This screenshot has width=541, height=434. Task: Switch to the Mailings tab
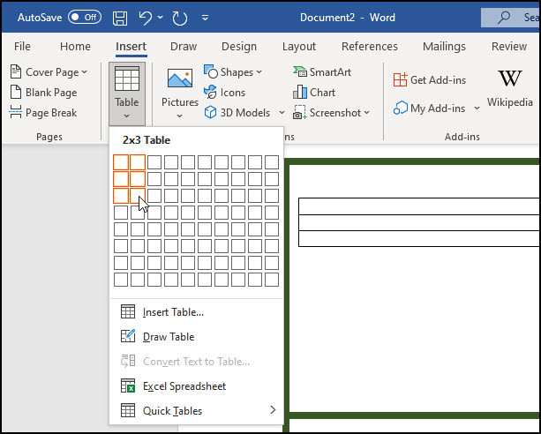click(445, 46)
